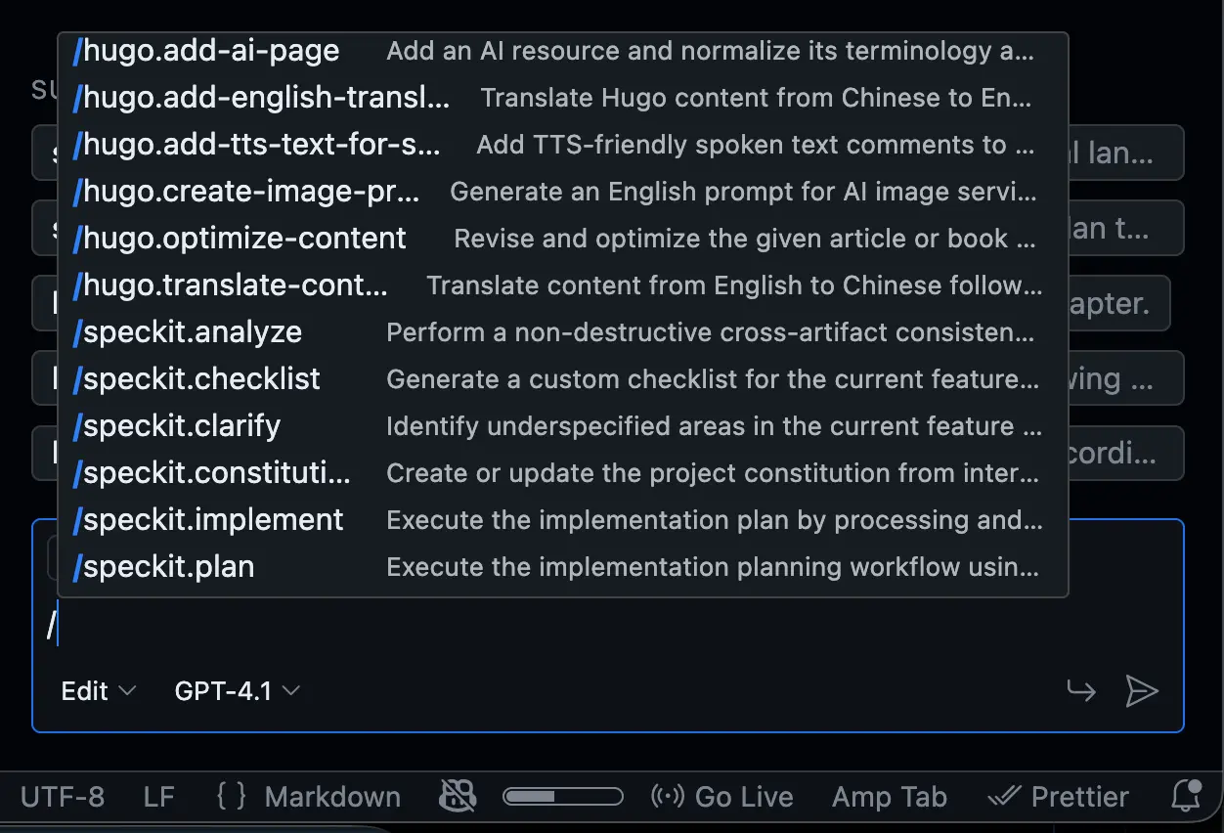Change file encoding via UTF-8 button
This screenshot has width=1224, height=833.
coord(62,796)
